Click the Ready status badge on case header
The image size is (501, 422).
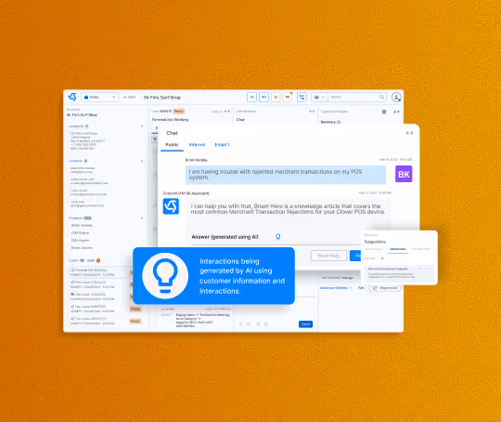179,112
